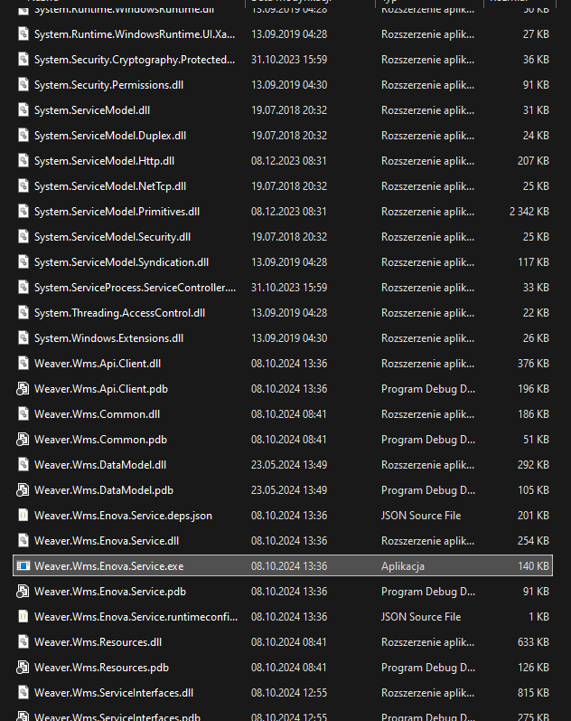Select file Weaver.Wms.DataModel.pdb

[x=104, y=490]
